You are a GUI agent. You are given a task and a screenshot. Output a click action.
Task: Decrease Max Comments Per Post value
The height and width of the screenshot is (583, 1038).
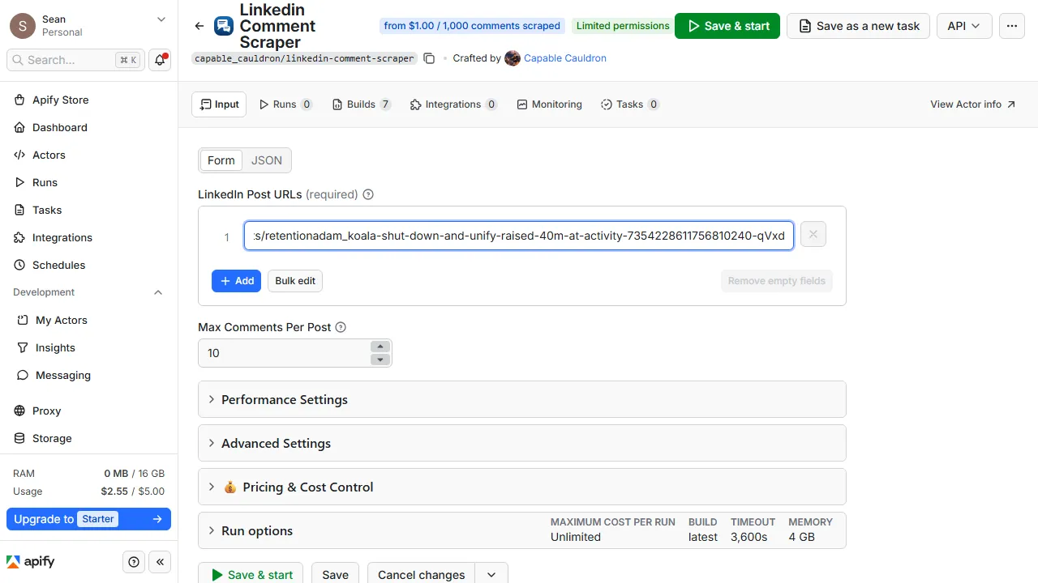[380, 360]
